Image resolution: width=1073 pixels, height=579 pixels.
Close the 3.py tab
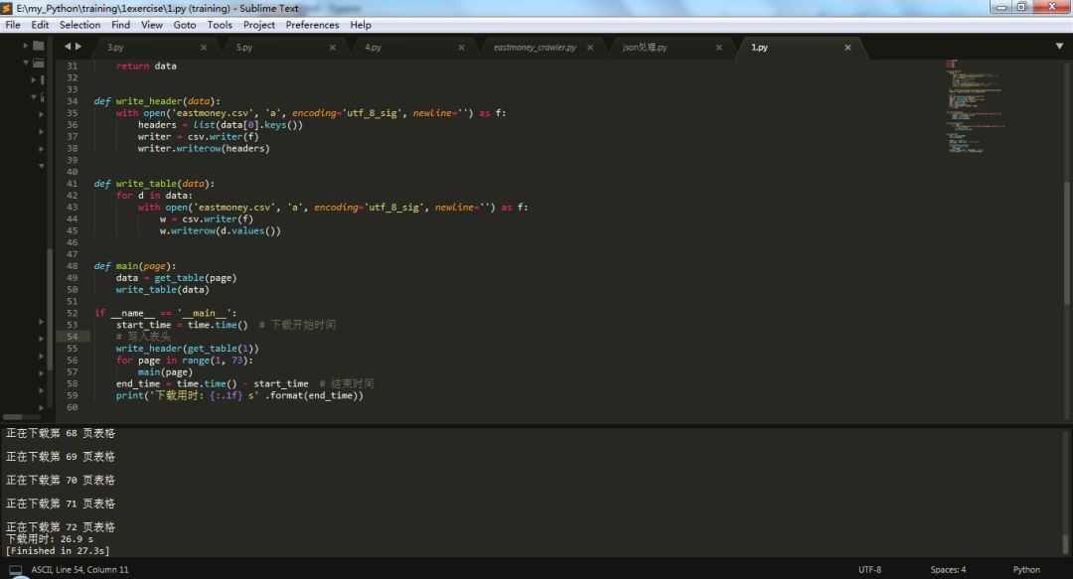(204, 48)
